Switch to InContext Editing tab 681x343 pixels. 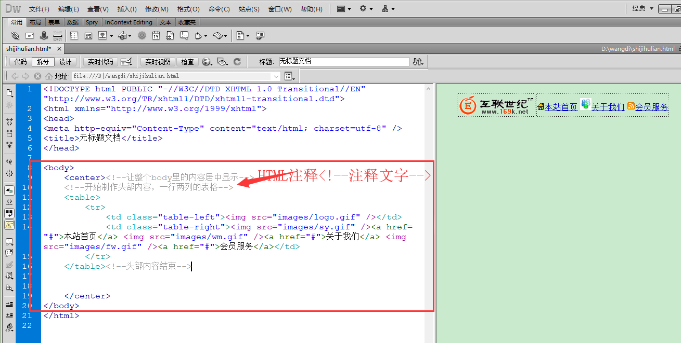coord(129,22)
